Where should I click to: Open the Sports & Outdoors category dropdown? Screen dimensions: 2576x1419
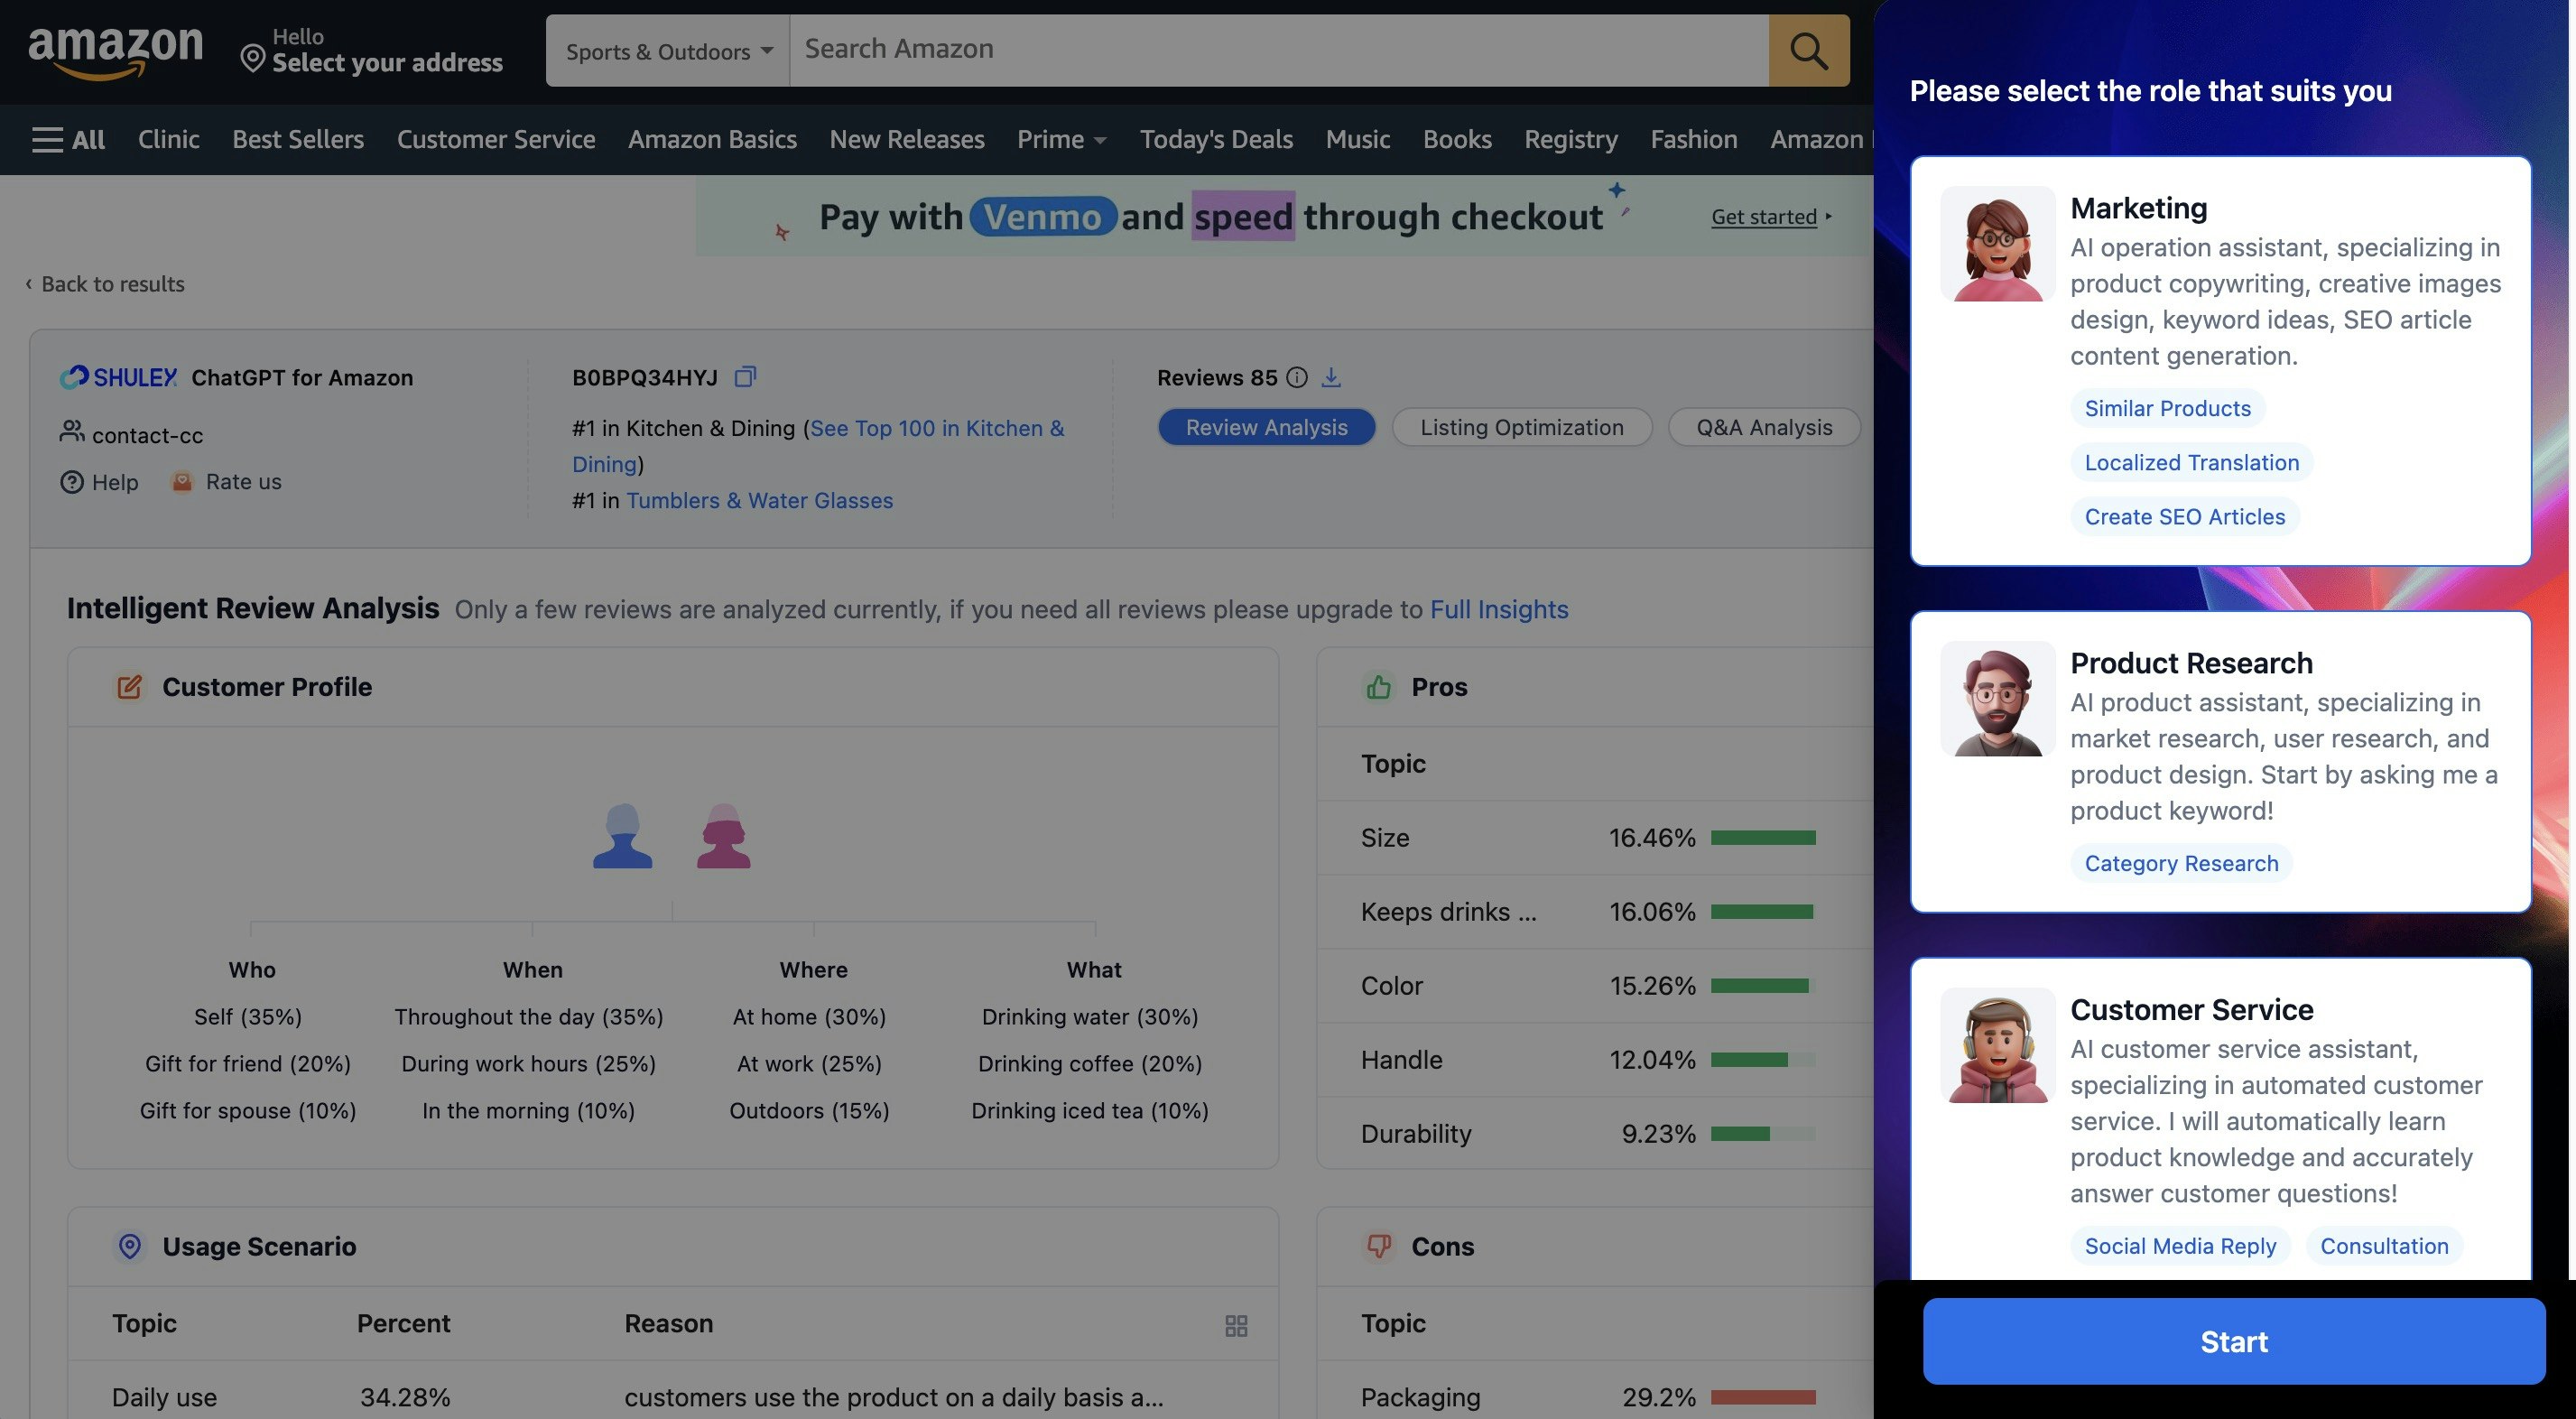pyautogui.click(x=668, y=51)
